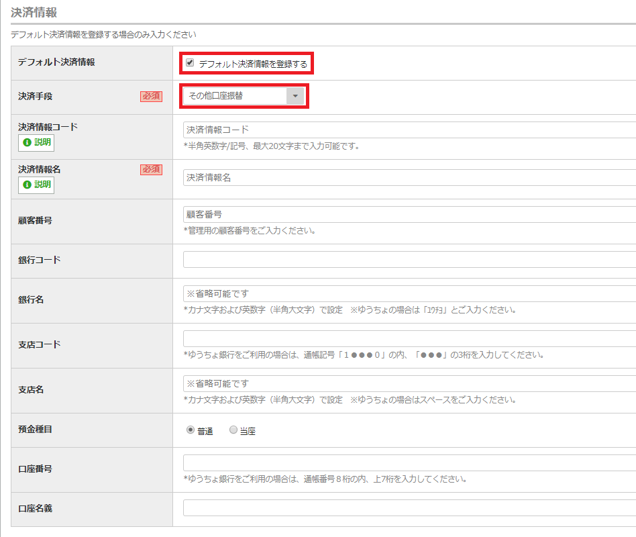Screen dimensions: 636x537
Task: Focus the 決済情報コード text field
Action: 409,130
